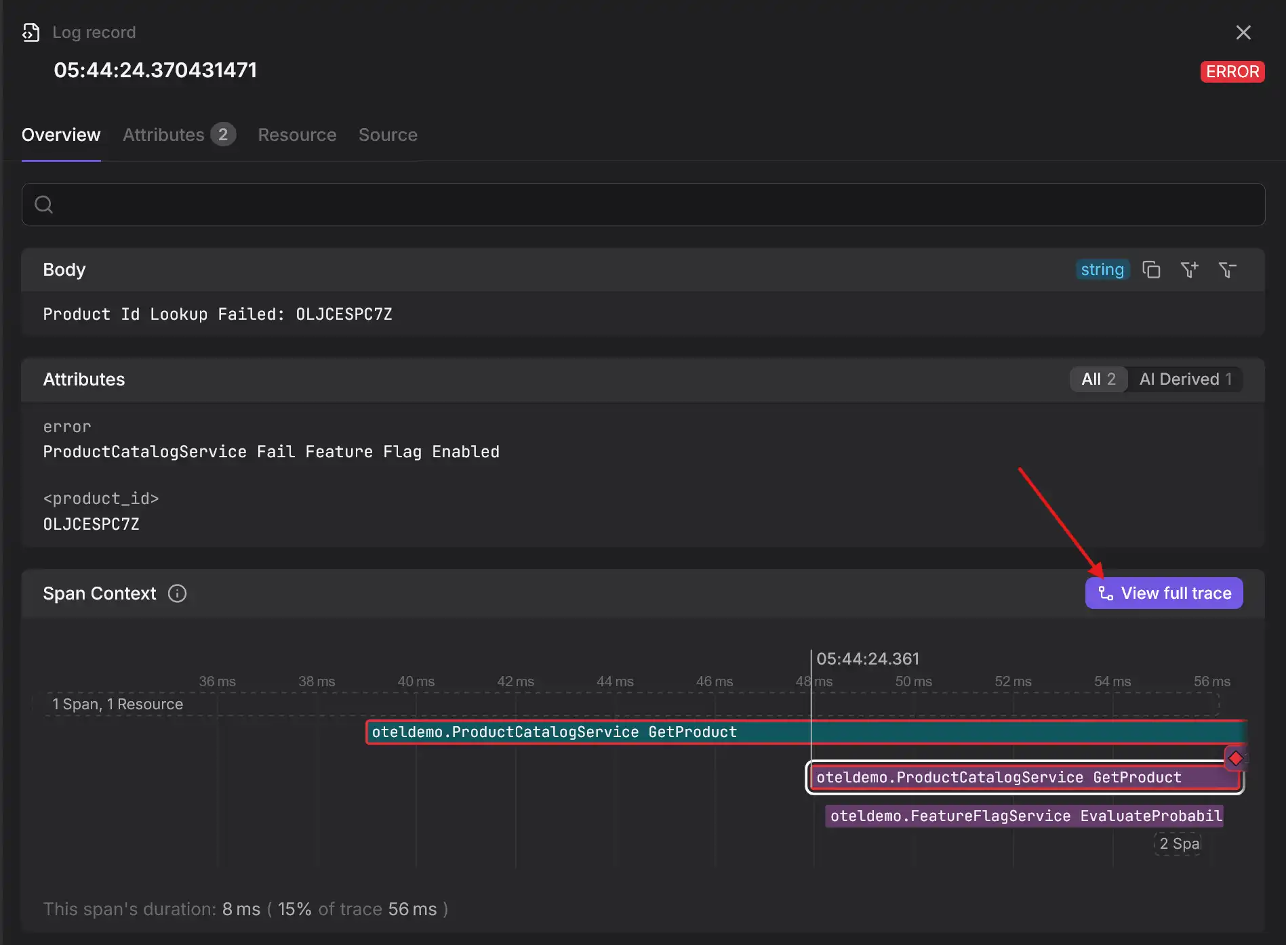Viewport: 1286px width, 945px height.
Task: Toggle attributes filter to All
Action: coord(1098,379)
